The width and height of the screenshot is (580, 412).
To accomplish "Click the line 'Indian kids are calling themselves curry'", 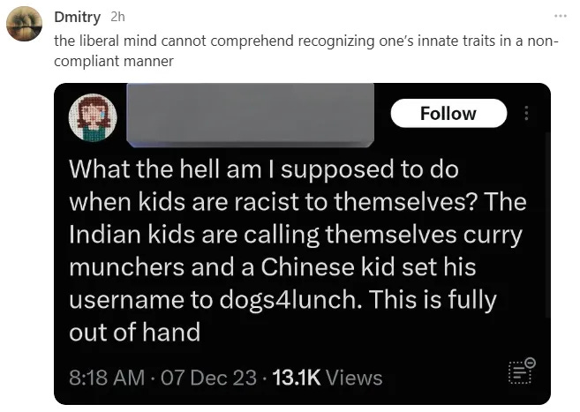I will click(295, 235).
